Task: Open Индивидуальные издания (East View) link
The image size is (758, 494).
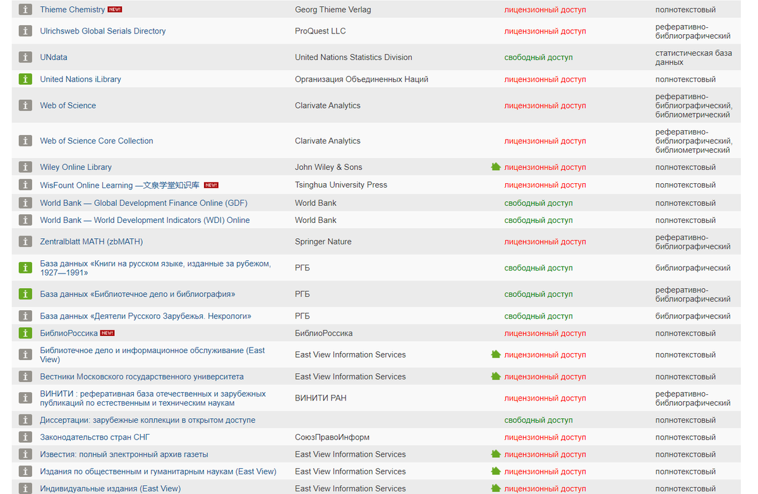Action: click(111, 488)
